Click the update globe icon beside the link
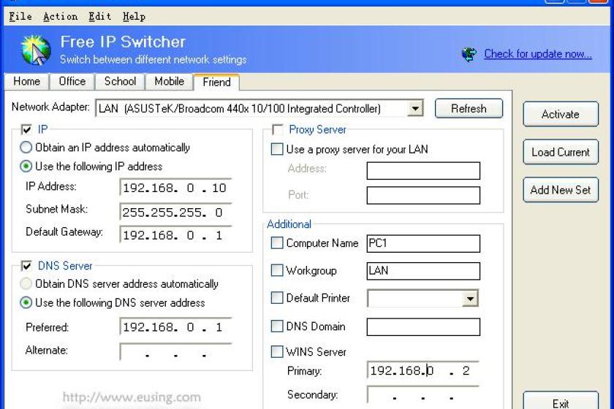 (x=469, y=54)
